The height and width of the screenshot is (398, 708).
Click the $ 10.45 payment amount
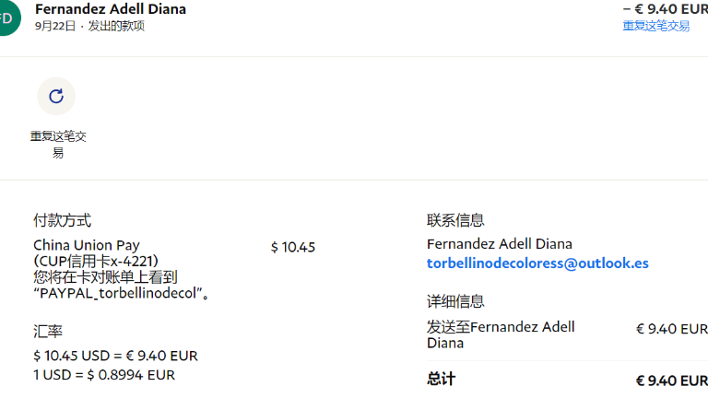[x=293, y=247]
